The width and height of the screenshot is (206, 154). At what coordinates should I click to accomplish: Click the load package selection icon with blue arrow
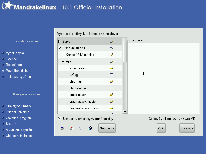[62, 128]
